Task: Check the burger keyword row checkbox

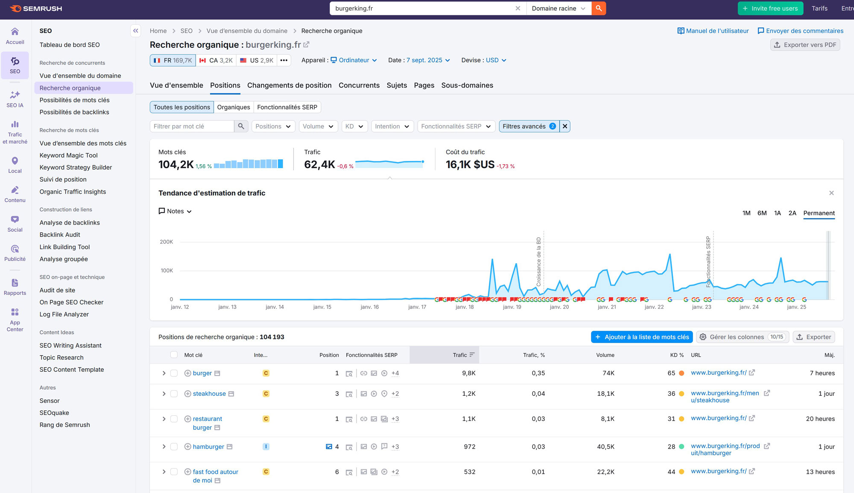Action: point(174,373)
